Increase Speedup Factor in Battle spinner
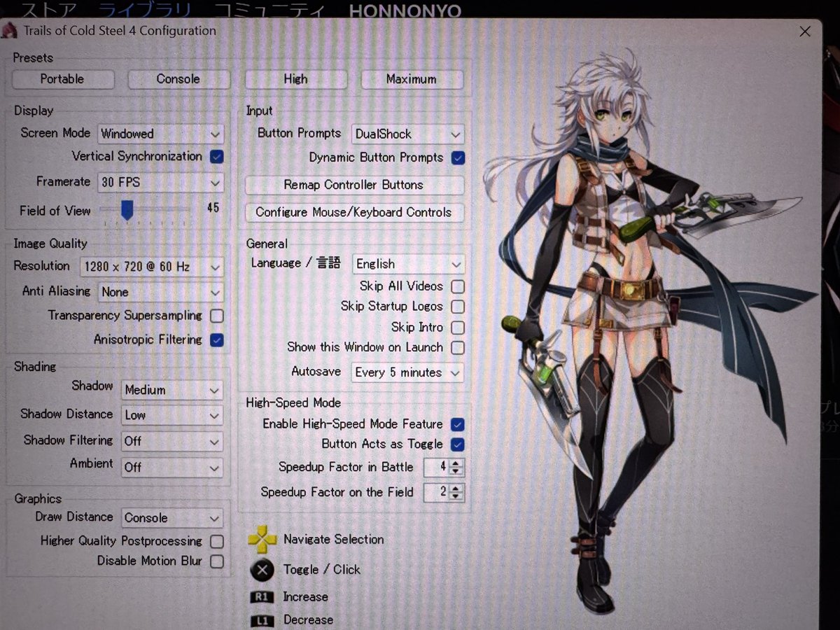The image size is (840, 630). point(456,463)
